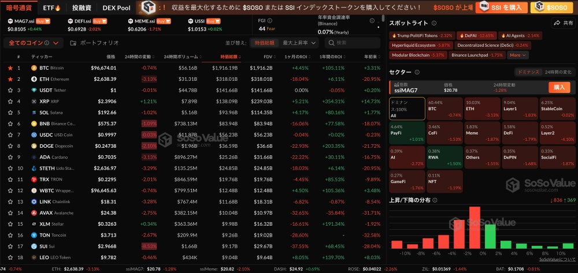Click the LEO Token coin icon
The image size is (578, 273).
click(x=34, y=257)
